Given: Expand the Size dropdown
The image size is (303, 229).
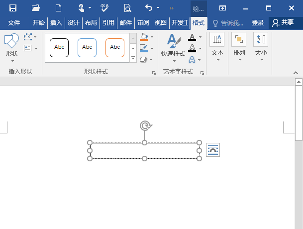Looking at the screenshot, I should (261, 48).
